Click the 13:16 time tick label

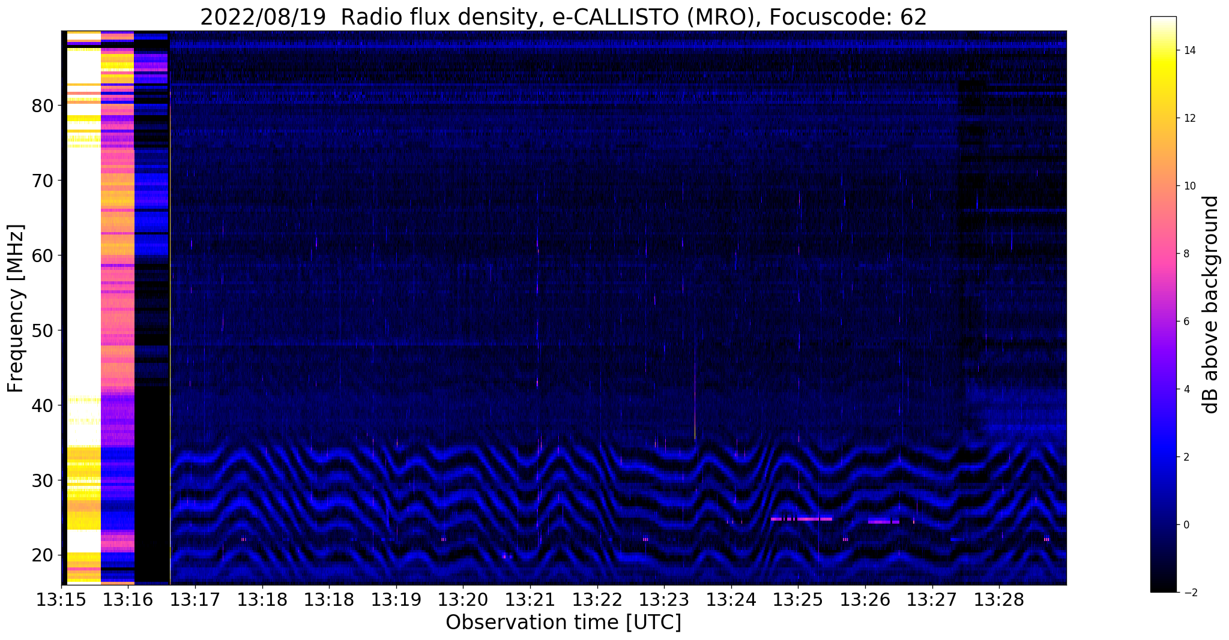tap(128, 600)
